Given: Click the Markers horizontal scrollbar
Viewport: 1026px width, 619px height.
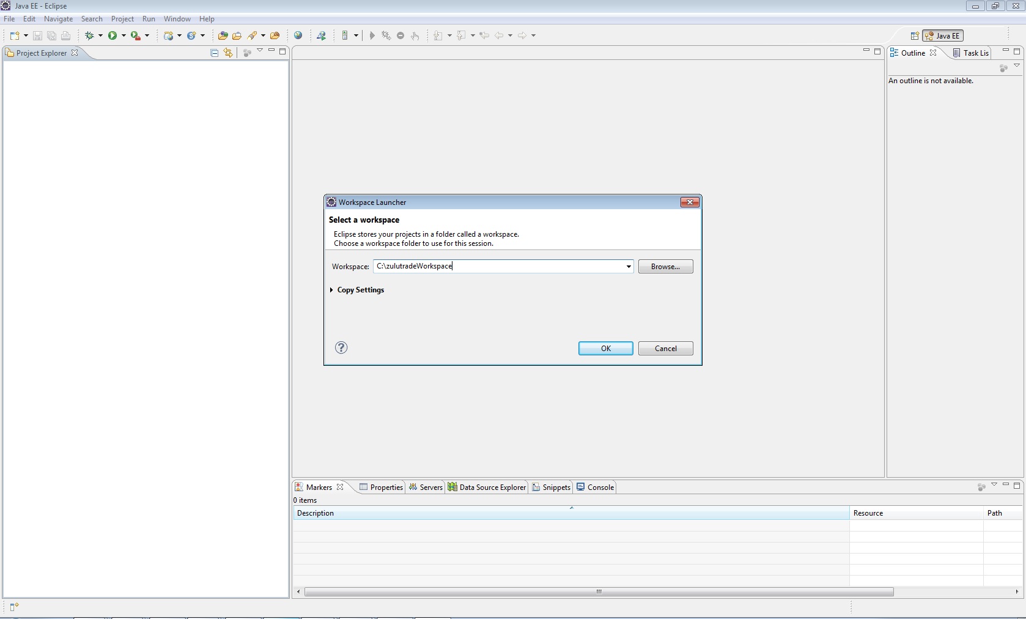Looking at the screenshot, I should [599, 591].
